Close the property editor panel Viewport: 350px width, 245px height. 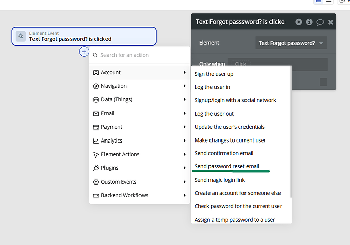tap(331, 22)
